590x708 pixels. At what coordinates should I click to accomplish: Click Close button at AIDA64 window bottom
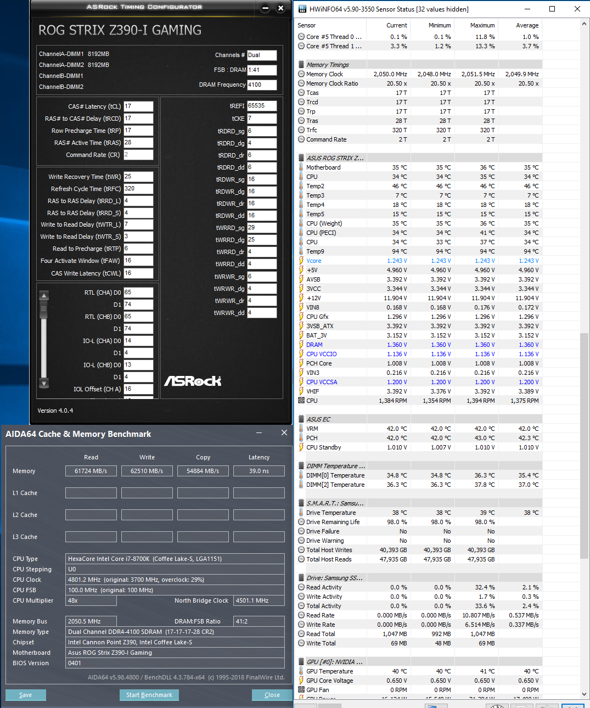pyautogui.click(x=272, y=695)
